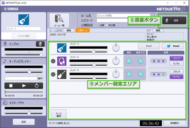Click ルーム連結 button
Viewport: 190px width, 128px height.
point(59,114)
